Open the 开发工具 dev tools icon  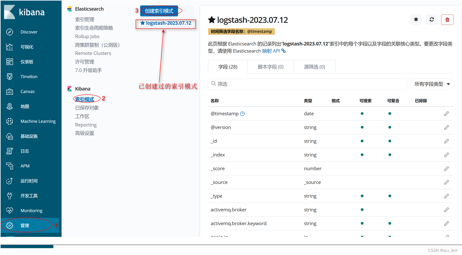pyautogui.click(x=10, y=196)
